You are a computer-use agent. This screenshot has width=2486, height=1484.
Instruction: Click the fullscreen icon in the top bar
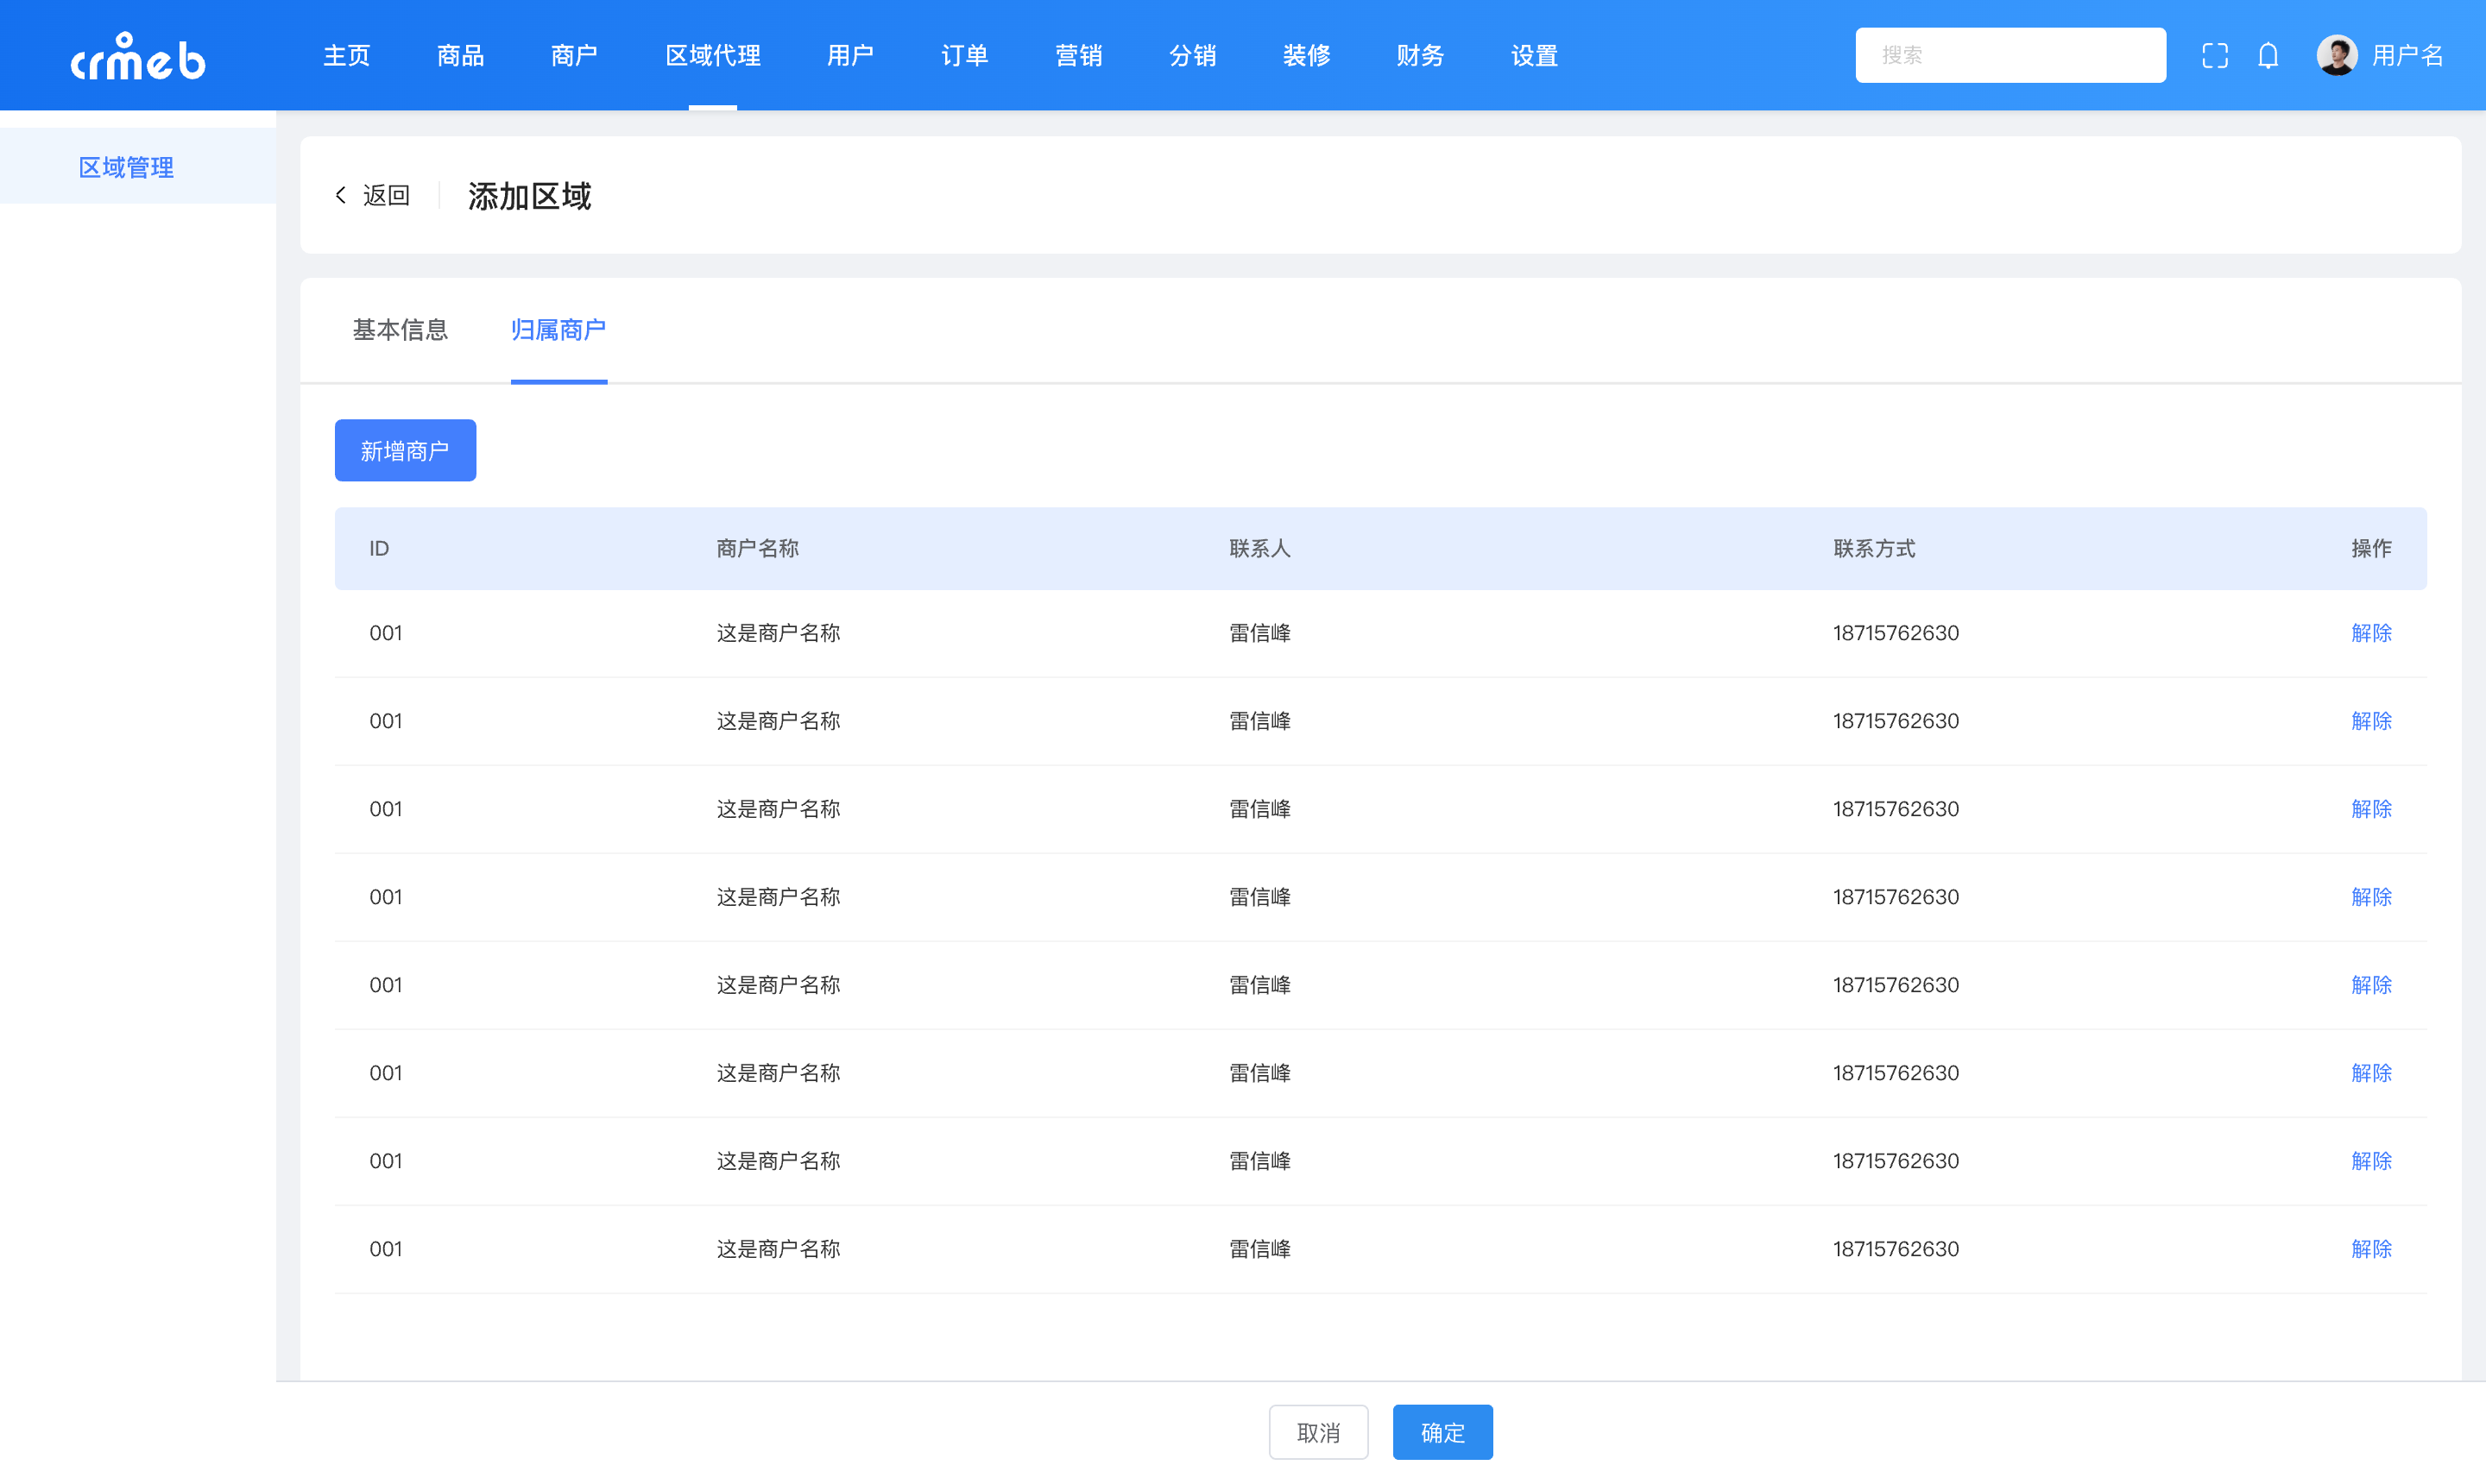pos(2213,55)
